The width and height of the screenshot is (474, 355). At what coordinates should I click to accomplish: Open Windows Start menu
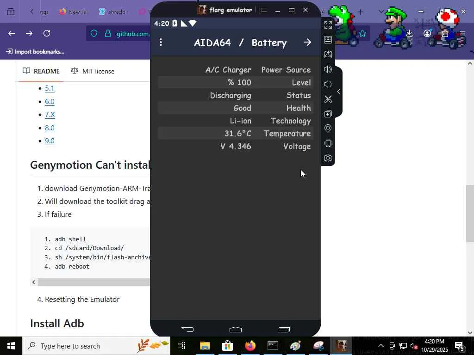coord(11,346)
